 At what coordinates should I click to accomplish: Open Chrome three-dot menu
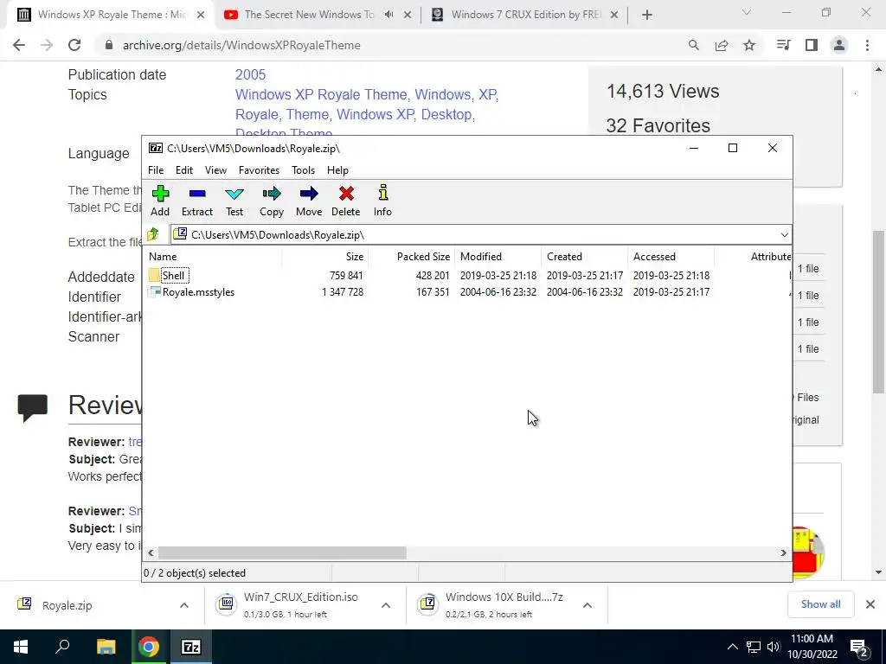(x=867, y=45)
